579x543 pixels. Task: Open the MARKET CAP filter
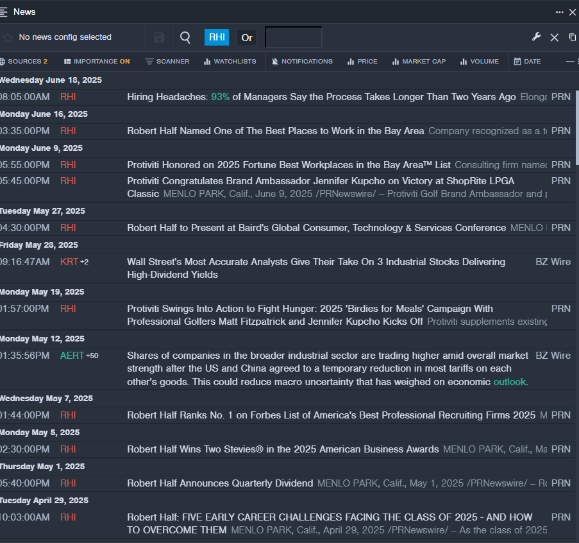419,62
